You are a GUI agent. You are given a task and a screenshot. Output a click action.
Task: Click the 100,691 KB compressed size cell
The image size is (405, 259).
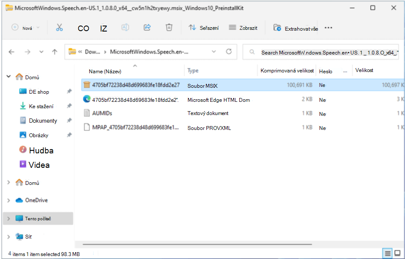pyautogui.click(x=299, y=85)
